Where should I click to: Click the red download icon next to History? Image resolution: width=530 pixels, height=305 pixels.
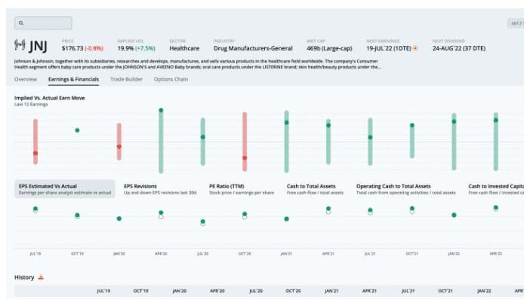click(x=42, y=277)
